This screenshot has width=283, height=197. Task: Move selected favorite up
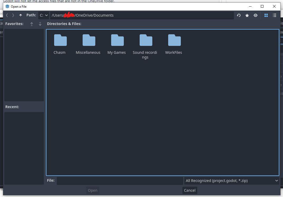coord(32,24)
